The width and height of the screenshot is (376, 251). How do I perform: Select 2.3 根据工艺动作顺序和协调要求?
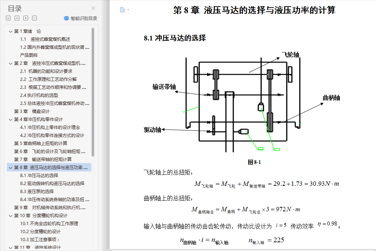click(53, 87)
